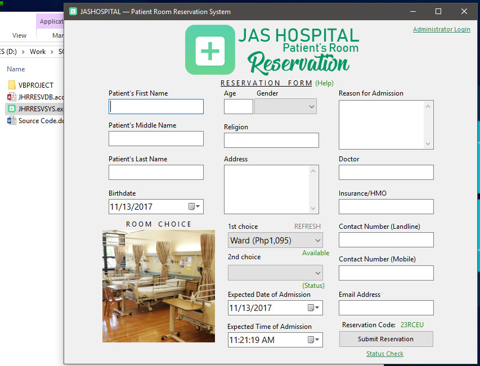Select the Source Code Word document icon
480x366 pixels.
tap(12, 121)
